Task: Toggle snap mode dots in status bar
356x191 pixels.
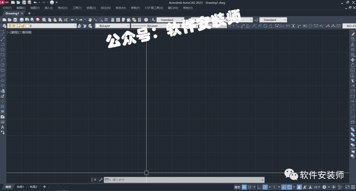Action: 250,187
